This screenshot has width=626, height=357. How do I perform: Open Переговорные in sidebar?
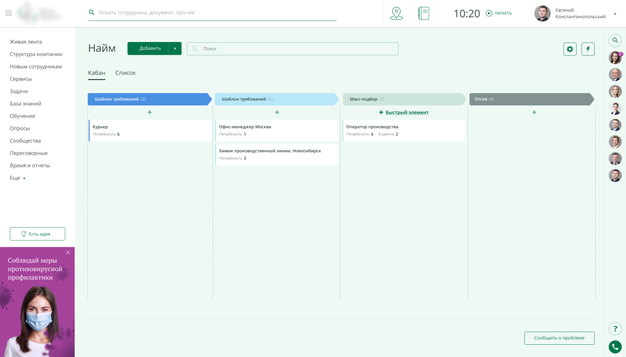pyautogui.click(x=28, y=153)
